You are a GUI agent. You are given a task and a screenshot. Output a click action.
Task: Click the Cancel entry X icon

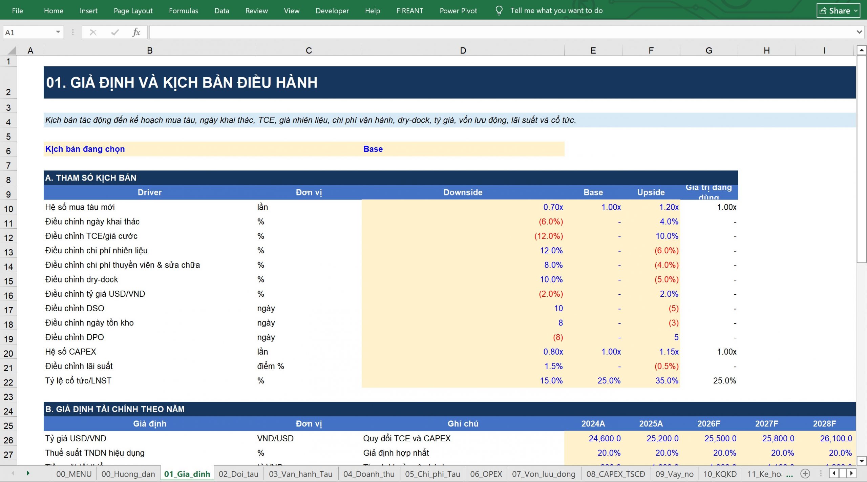pyautogui.click(x=93, y=32)
